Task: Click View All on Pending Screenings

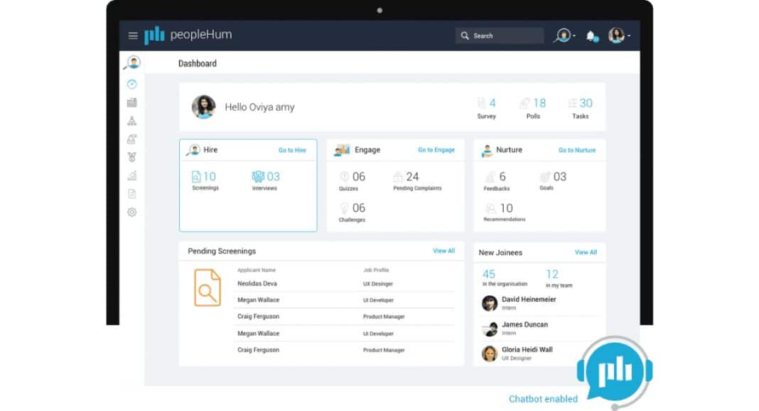Action: pyautogui.click(x=443, y=251)
